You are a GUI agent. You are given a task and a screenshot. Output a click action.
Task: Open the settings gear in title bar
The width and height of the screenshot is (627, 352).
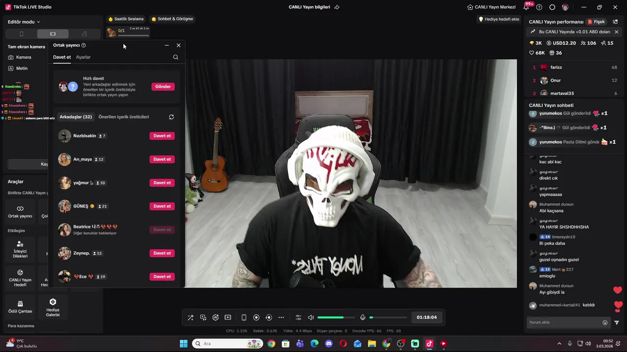(x=552, y=7)
